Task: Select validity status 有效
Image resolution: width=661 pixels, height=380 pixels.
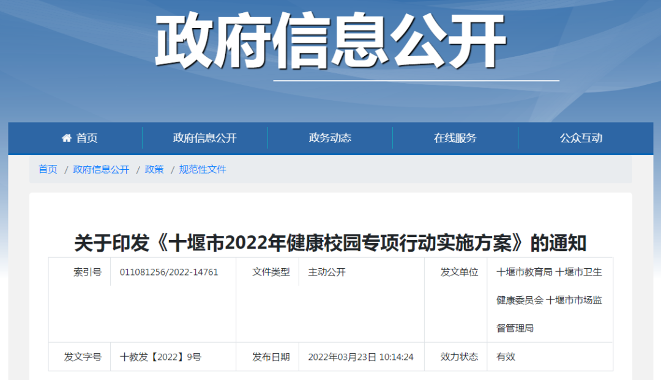Action: (x=506, y=357)
